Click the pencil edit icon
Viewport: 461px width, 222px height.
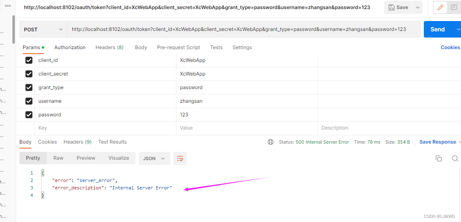tap(440, 8)
